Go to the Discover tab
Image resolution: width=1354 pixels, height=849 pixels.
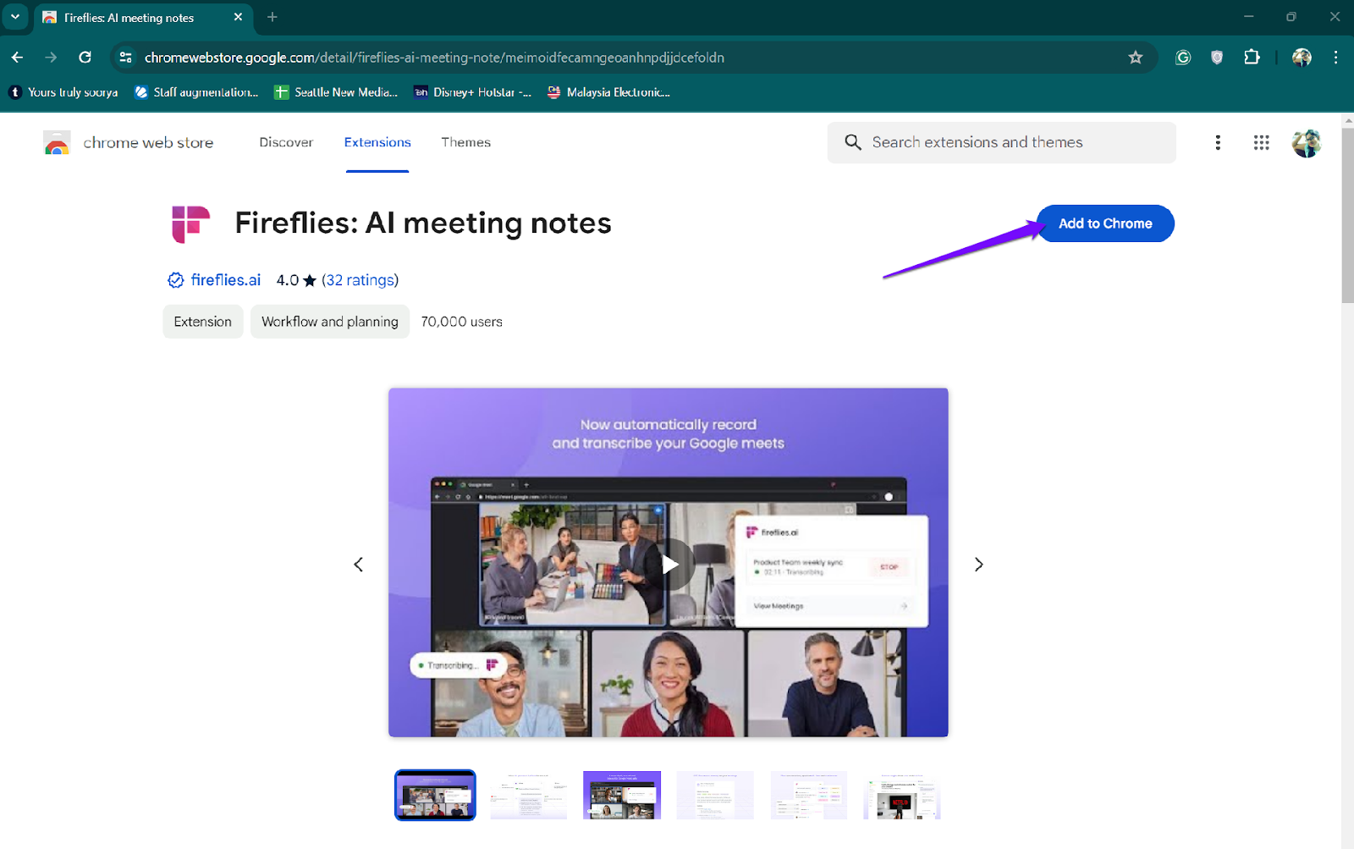pyautogui.click(x=286, y=142)
